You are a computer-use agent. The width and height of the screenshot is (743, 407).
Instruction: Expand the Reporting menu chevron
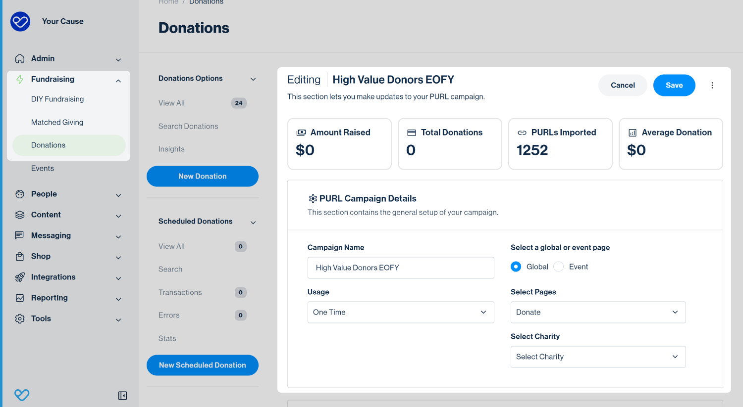pos(118,299)
